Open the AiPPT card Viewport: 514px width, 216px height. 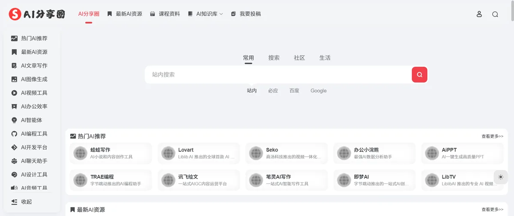pyautogui.click(x=462, y=153)
